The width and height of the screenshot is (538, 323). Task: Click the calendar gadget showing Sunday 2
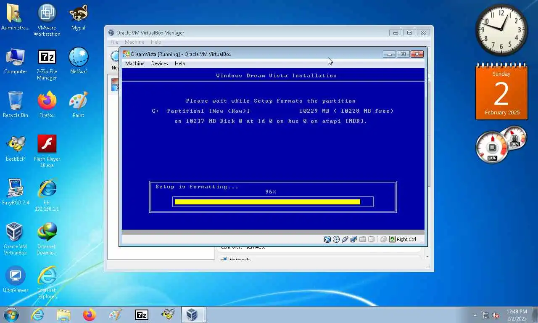[x=501, y=92]
